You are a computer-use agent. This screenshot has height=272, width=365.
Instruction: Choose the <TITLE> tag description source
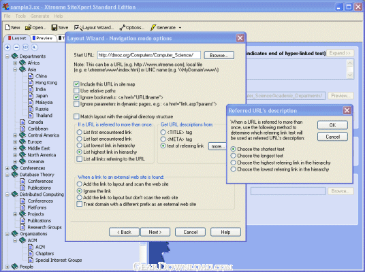click(x=163, y=132)
